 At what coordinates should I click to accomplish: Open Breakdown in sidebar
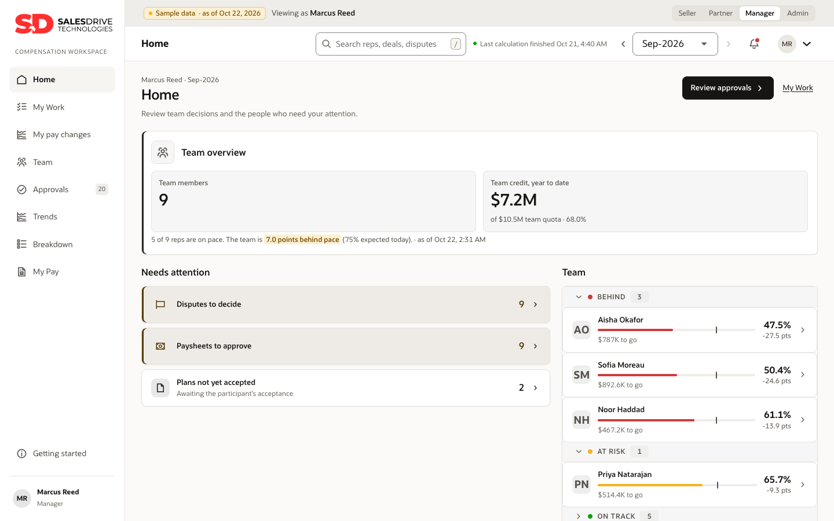62,244
